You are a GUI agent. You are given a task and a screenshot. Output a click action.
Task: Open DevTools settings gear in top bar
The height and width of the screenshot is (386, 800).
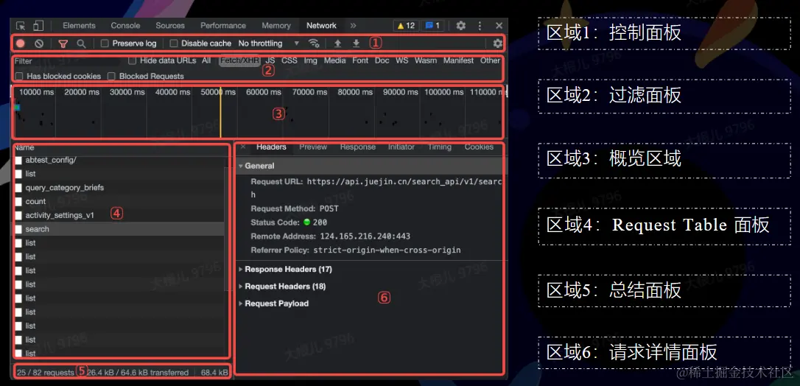click(x=460, y=26)
